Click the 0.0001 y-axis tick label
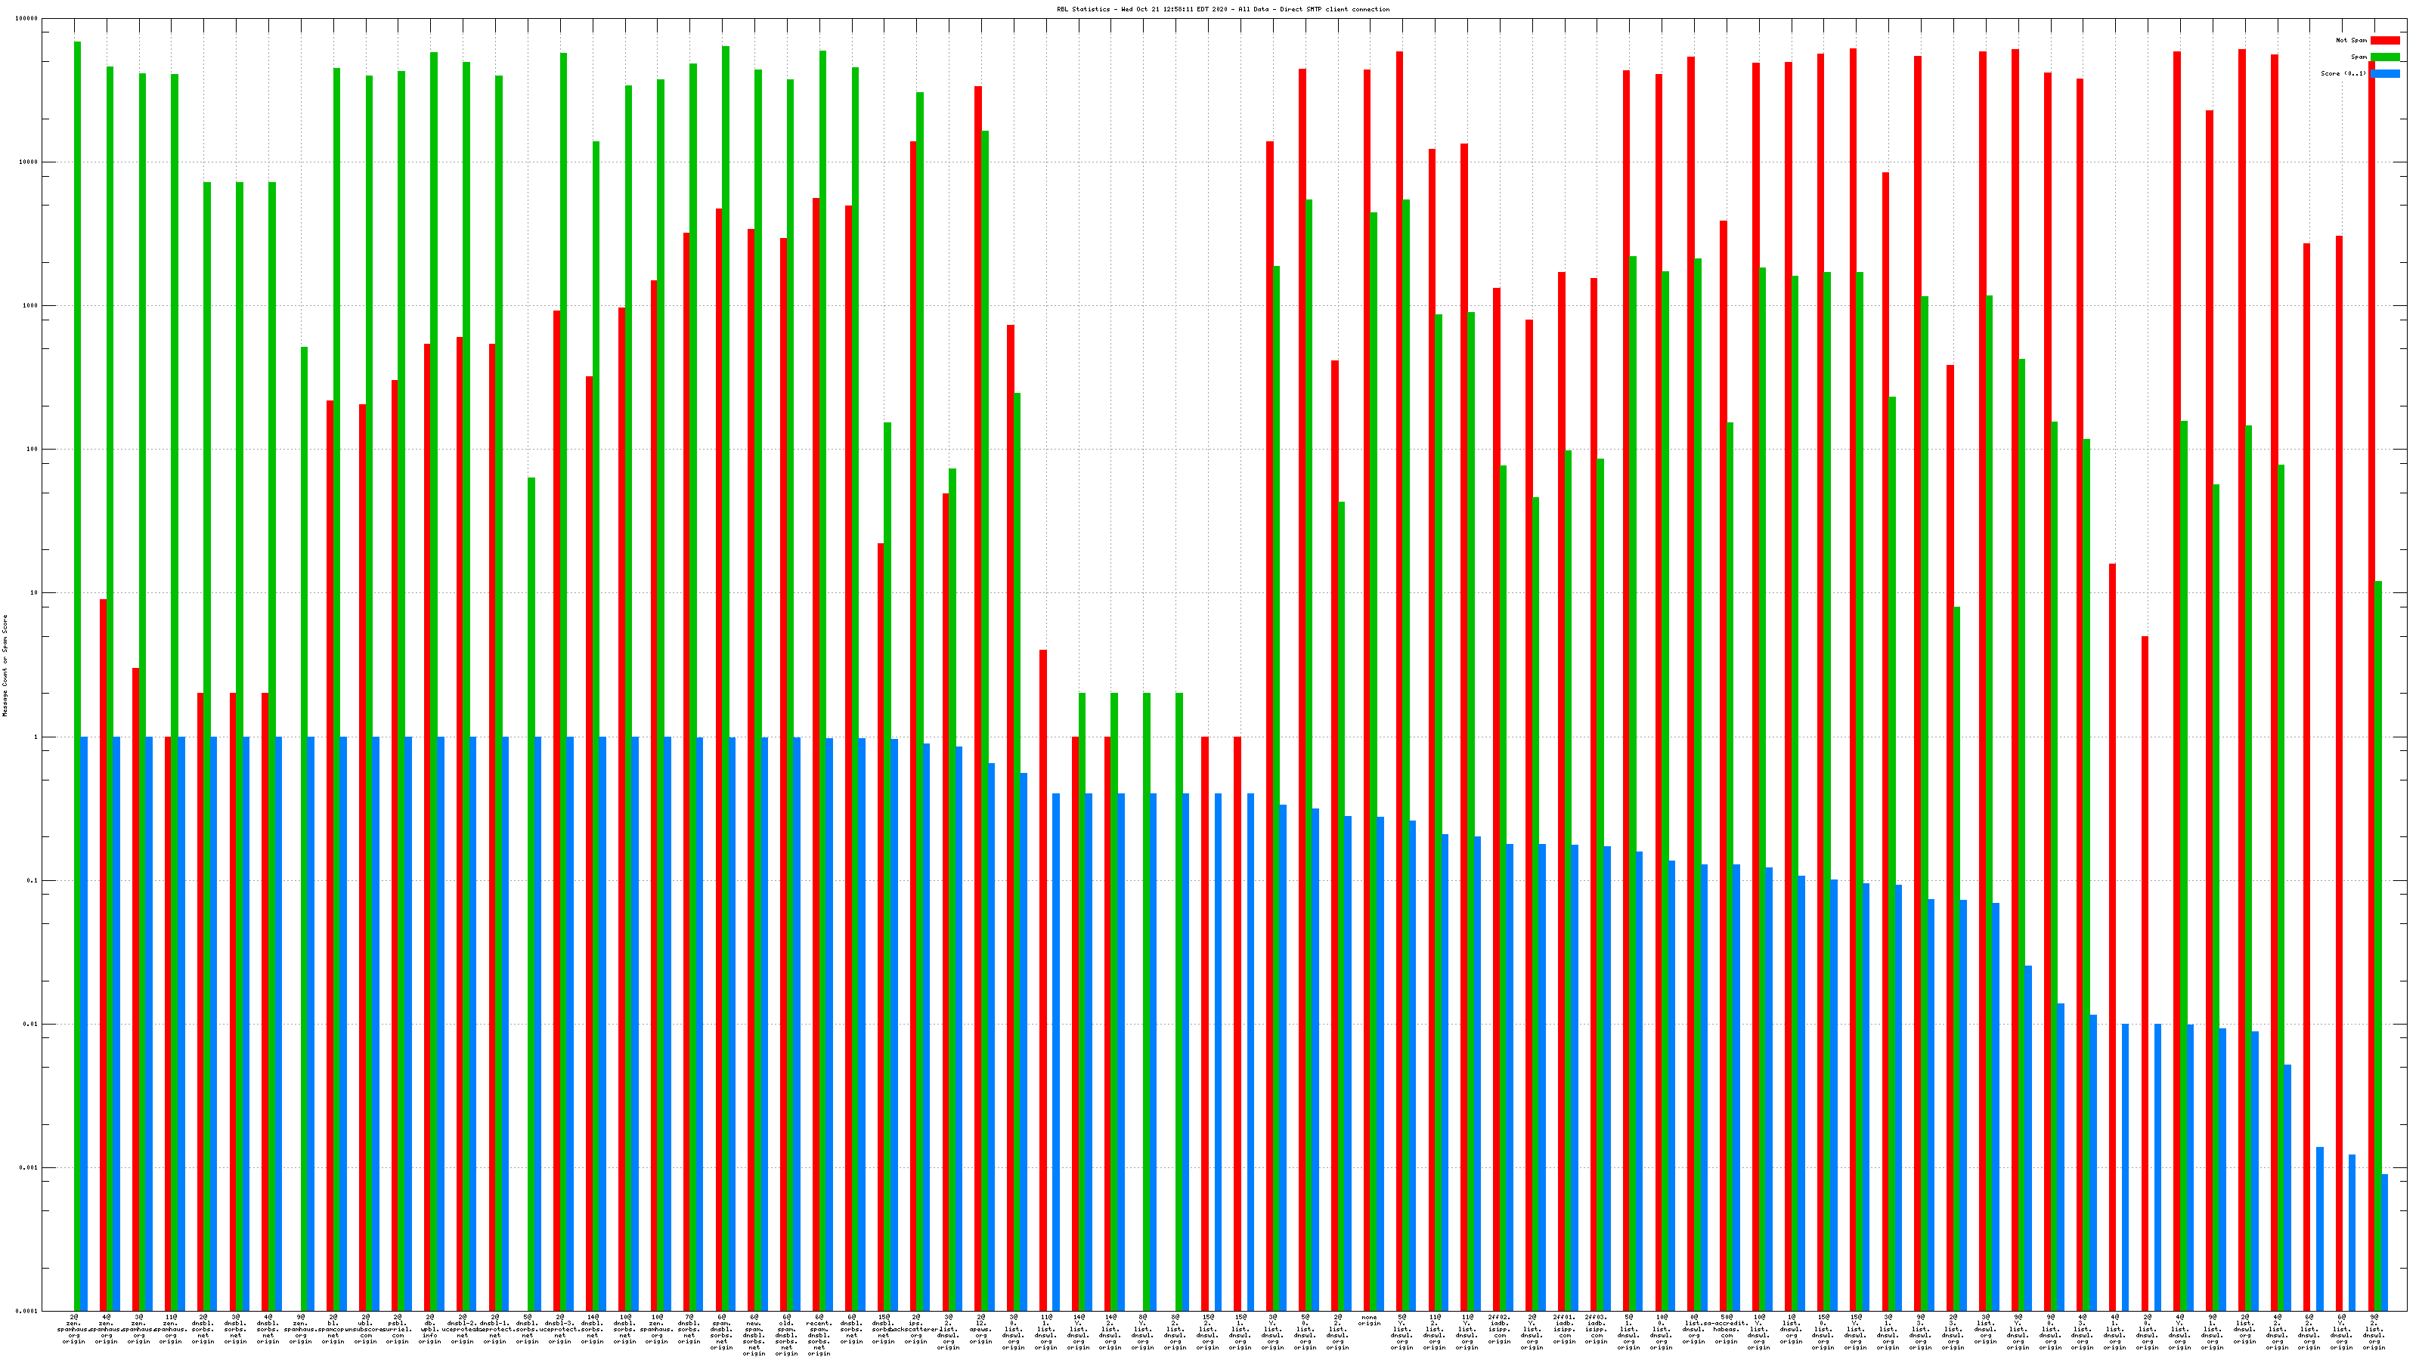The image size is (2419, 1360). (x=26, y=1311)
